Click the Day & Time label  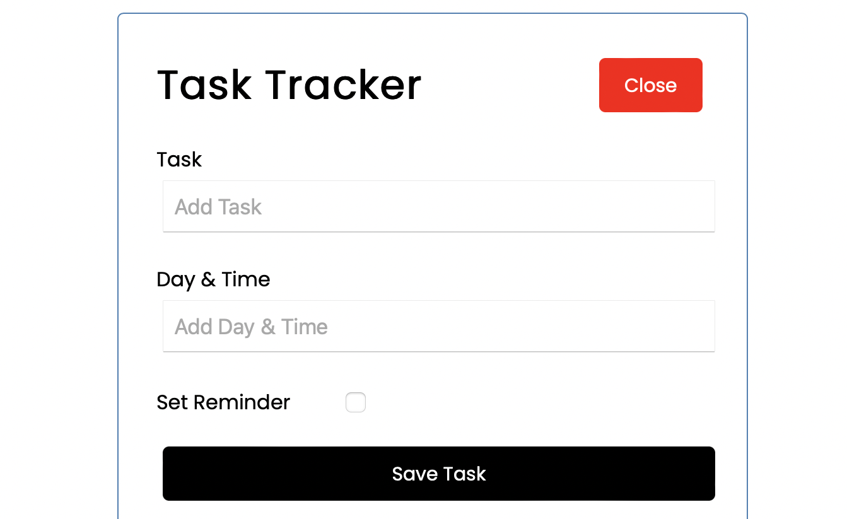coord(213,279)
